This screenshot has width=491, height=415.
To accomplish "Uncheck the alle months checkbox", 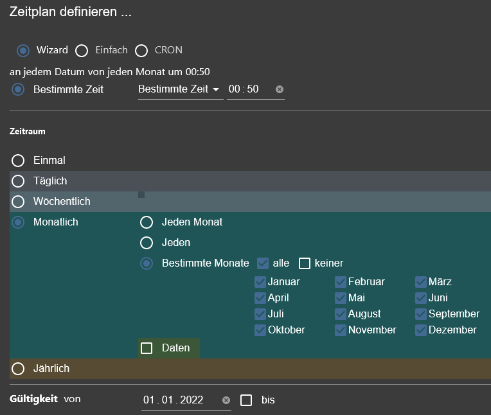I will tap(263, 263).
